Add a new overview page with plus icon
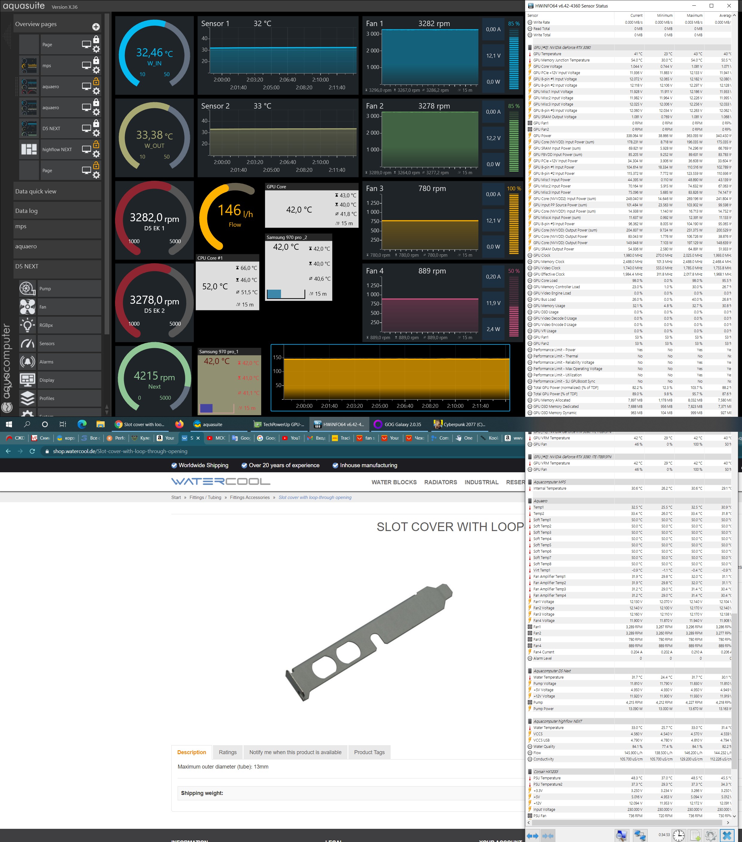This screenshot has width=742, height=842. (96, 27)
